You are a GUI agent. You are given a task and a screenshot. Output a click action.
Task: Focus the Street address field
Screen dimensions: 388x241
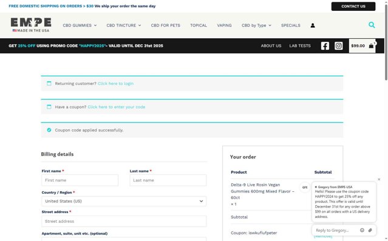[x=124, y=221]
